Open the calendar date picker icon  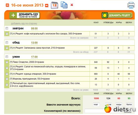click(x=54, y=5)
